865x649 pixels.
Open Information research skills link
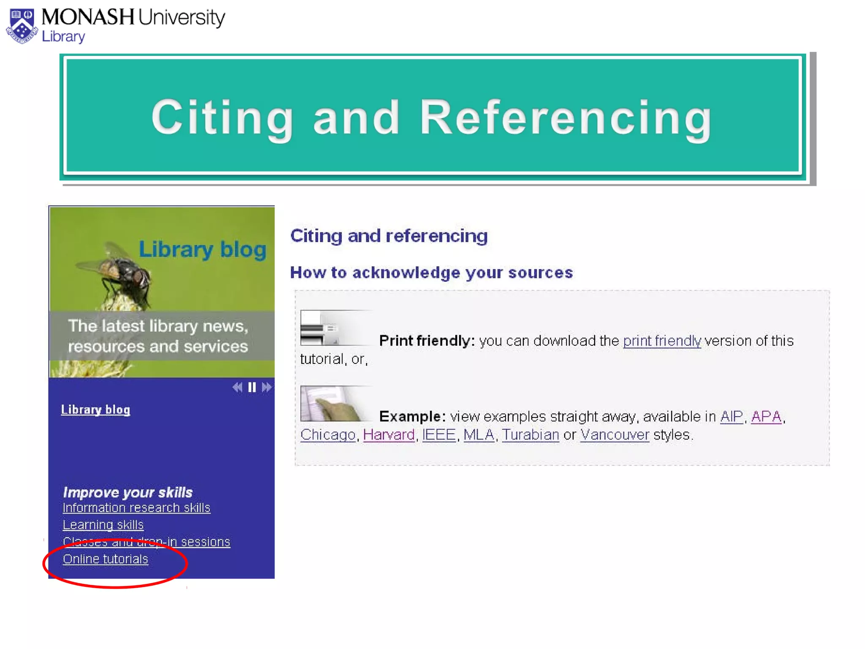[136, 508]
